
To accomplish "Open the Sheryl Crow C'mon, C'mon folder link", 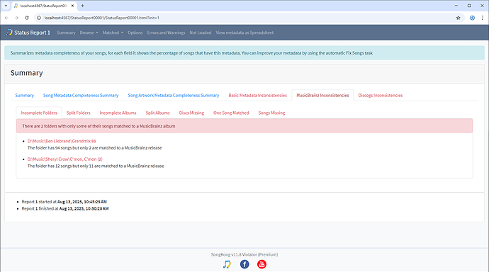I will (65, 159).
